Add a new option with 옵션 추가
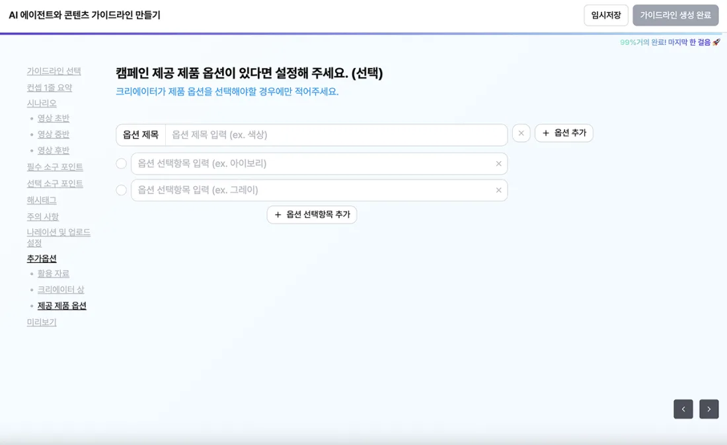 [x=564, y=133]
